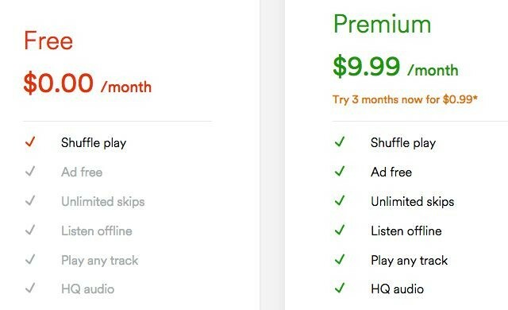This screenshot has width=508, height=310.
Task: Click the greyed-out Ad free text under Free
Action: [x=82, y=172]
